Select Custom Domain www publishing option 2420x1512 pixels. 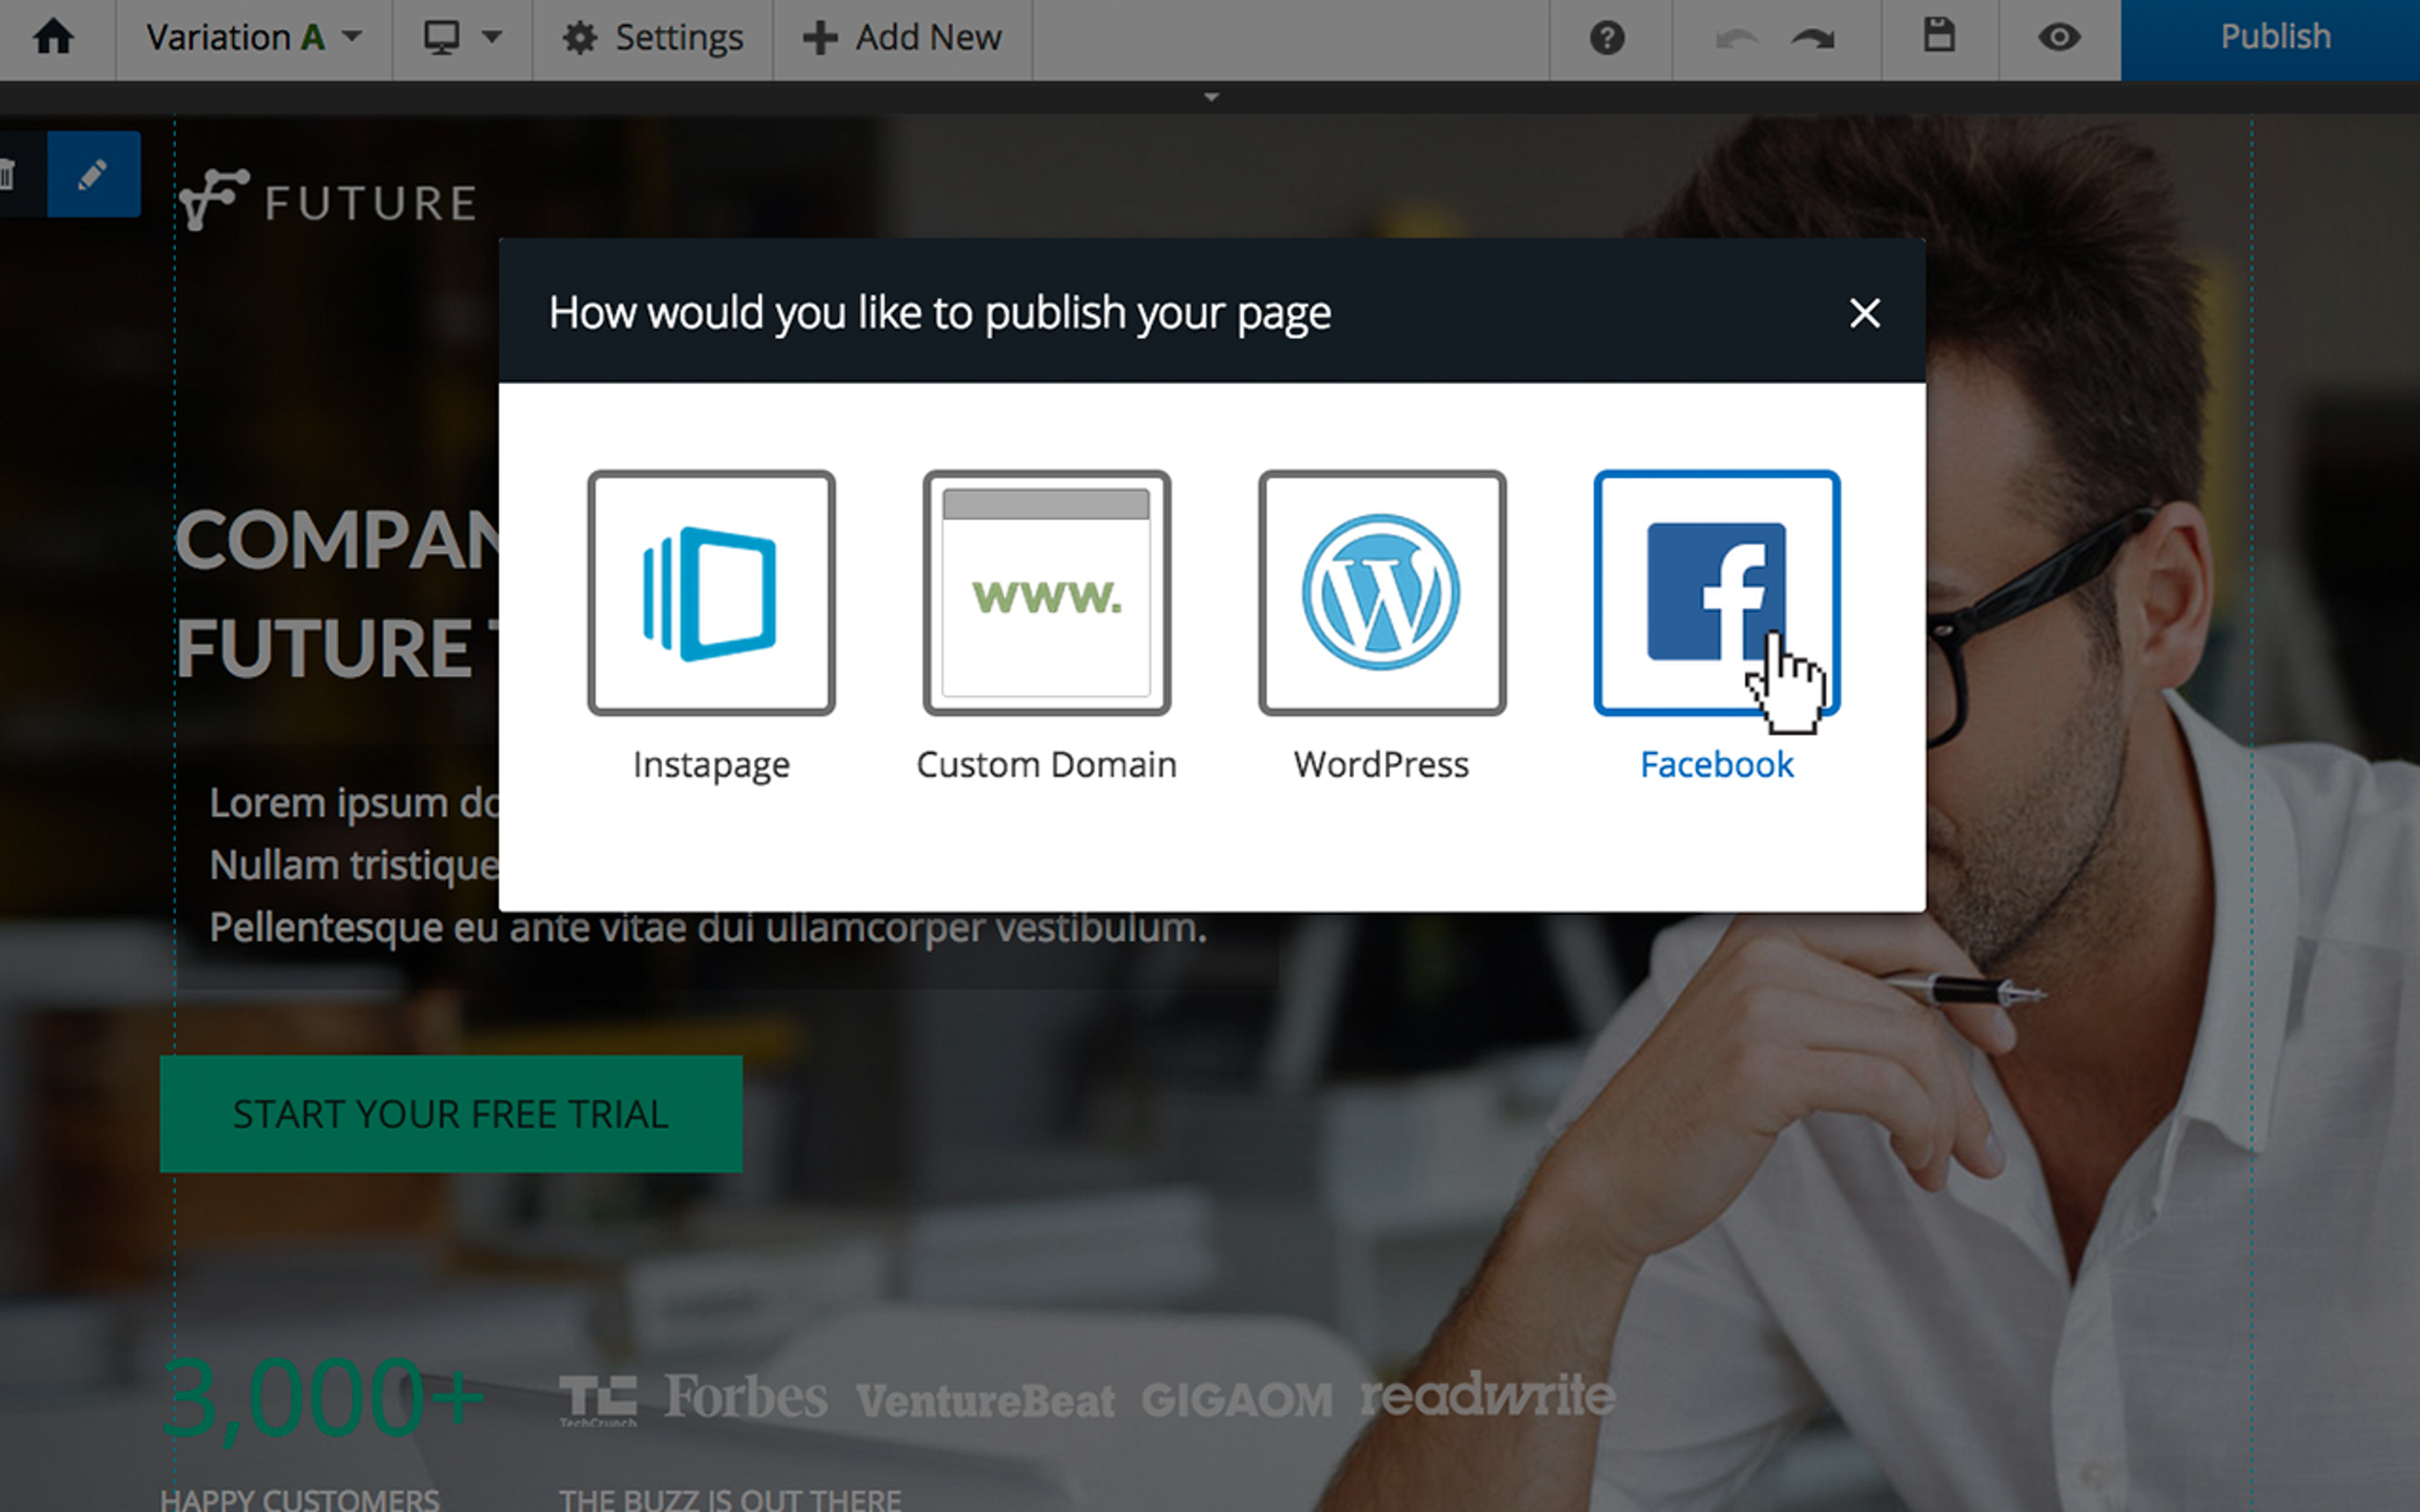[1046, 593]
